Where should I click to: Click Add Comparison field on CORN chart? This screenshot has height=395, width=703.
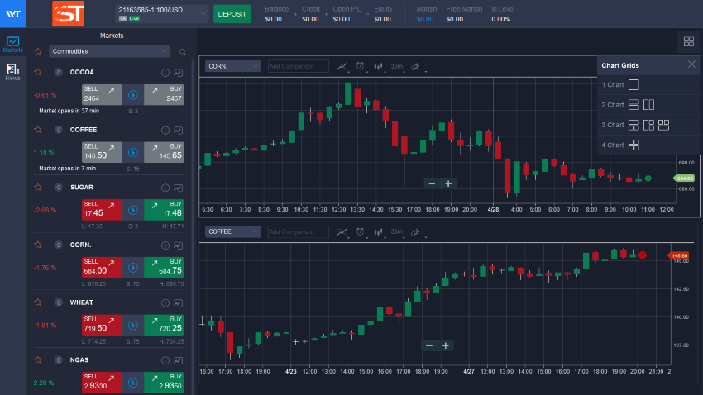click(x=298, y=66)
